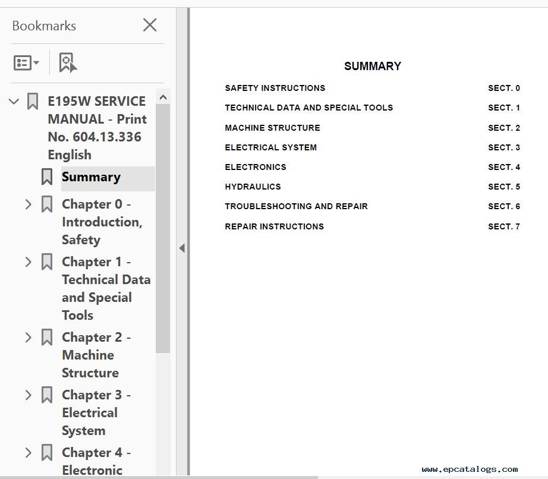This screenshot has width=548, height=479.
Task: Expand Chapter 1 - Technical Data bookmark
Action: [29, 262]
